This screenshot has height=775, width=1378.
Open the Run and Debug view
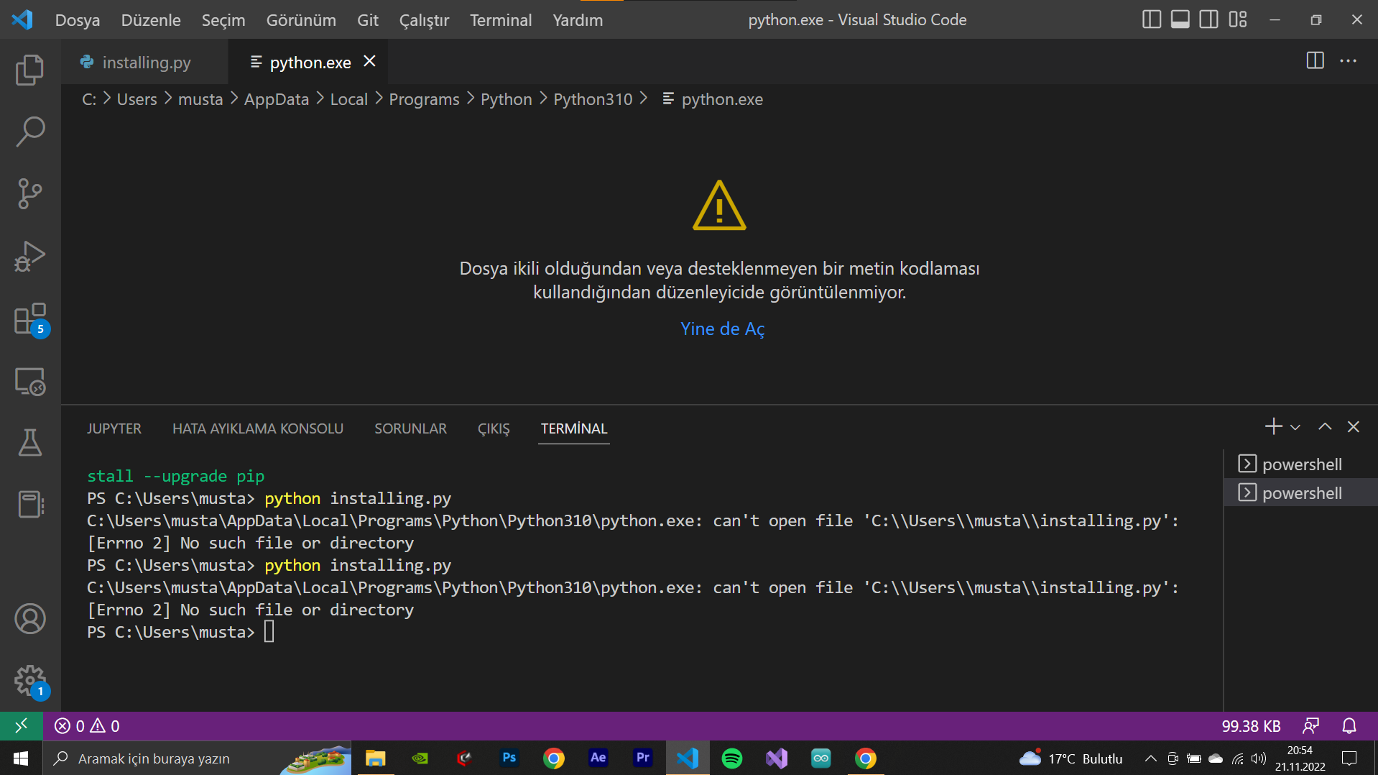(x=30, y=257)
